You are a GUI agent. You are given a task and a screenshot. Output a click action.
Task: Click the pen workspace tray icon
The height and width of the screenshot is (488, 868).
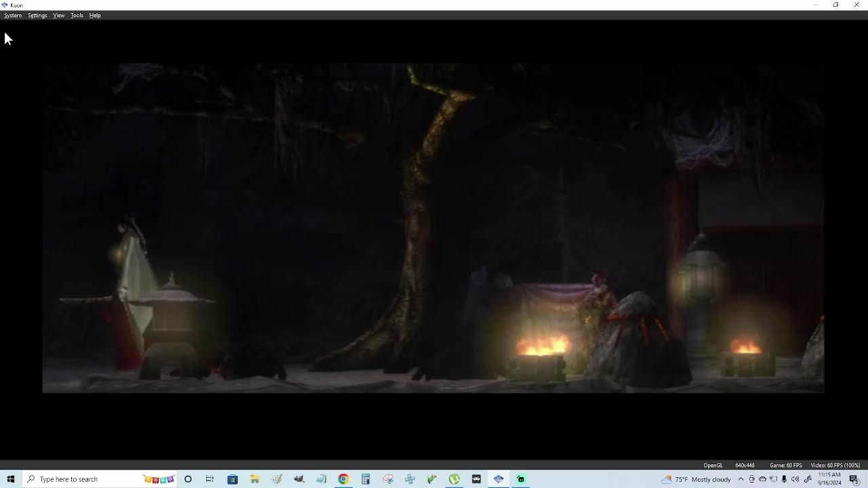pyautogui.click(x=808, y=479)
